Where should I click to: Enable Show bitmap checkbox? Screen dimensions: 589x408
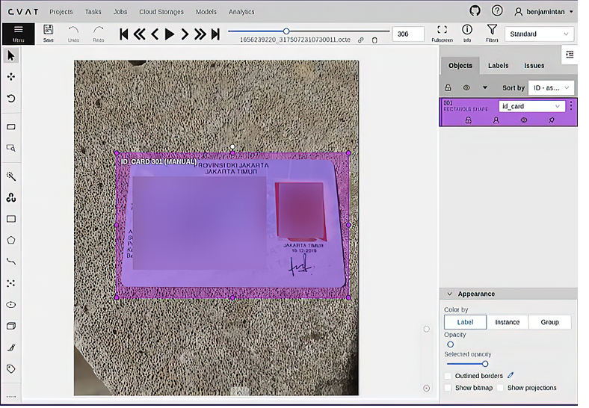(448, 388)
